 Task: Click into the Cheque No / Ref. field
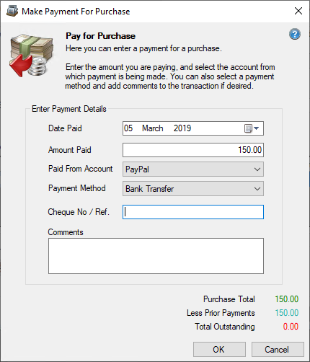[x=193, y=212]
